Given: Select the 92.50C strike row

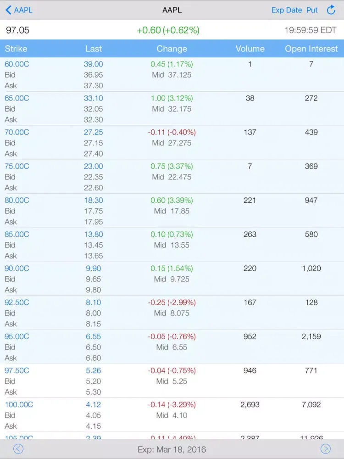Looking at the screenshot, I should [x=17, y=302].
